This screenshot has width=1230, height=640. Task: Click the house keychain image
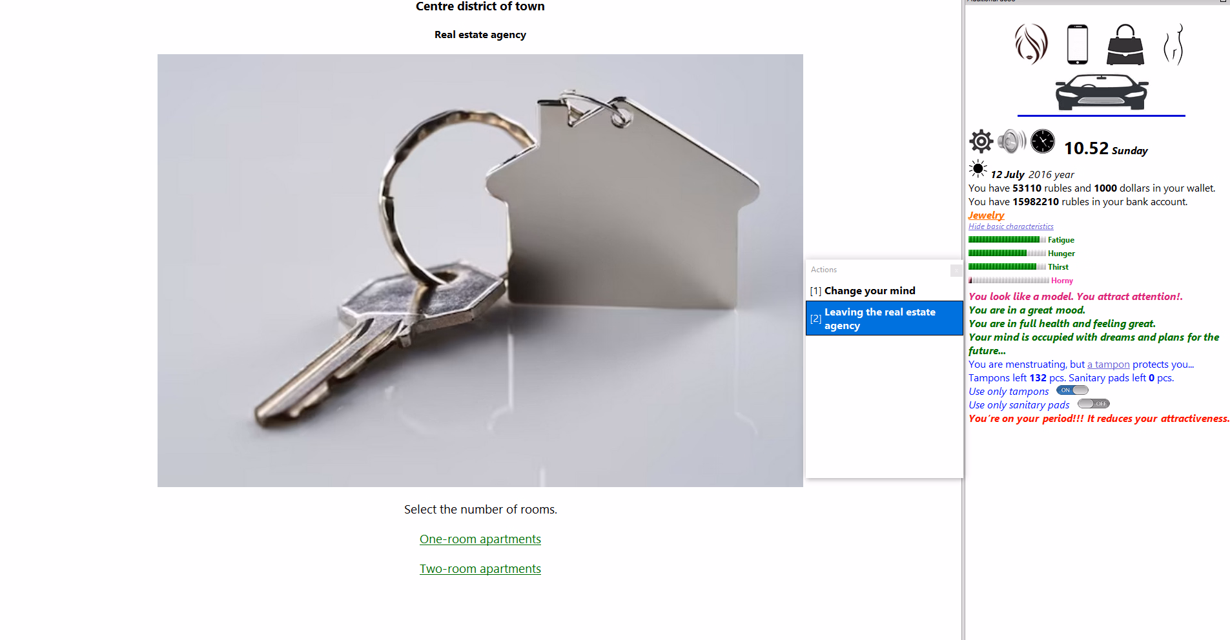click(x=480, y=270)
